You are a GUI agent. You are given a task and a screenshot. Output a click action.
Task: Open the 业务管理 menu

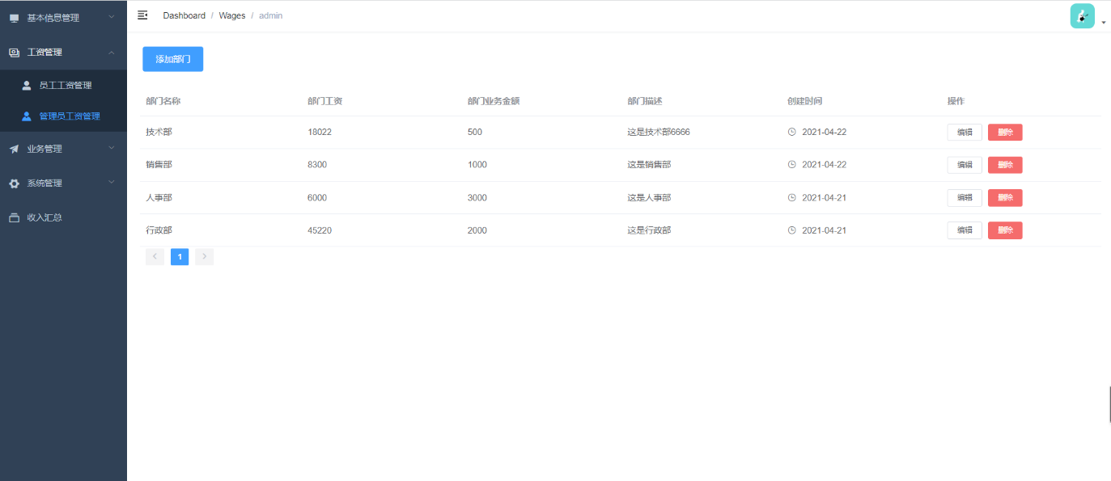[x=63, y=149]
